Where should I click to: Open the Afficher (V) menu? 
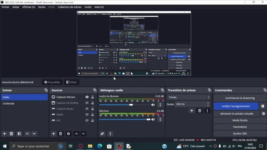click(29, 7)
